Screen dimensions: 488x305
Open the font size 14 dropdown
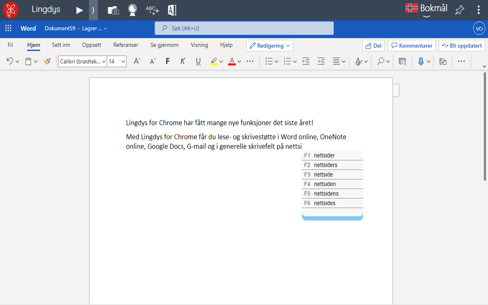(x=117, y=61)
